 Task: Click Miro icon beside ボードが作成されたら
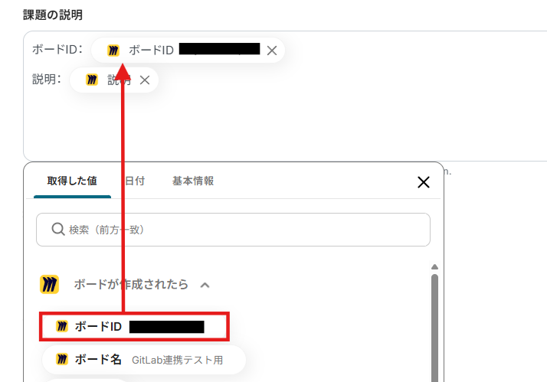coord(49,285)
